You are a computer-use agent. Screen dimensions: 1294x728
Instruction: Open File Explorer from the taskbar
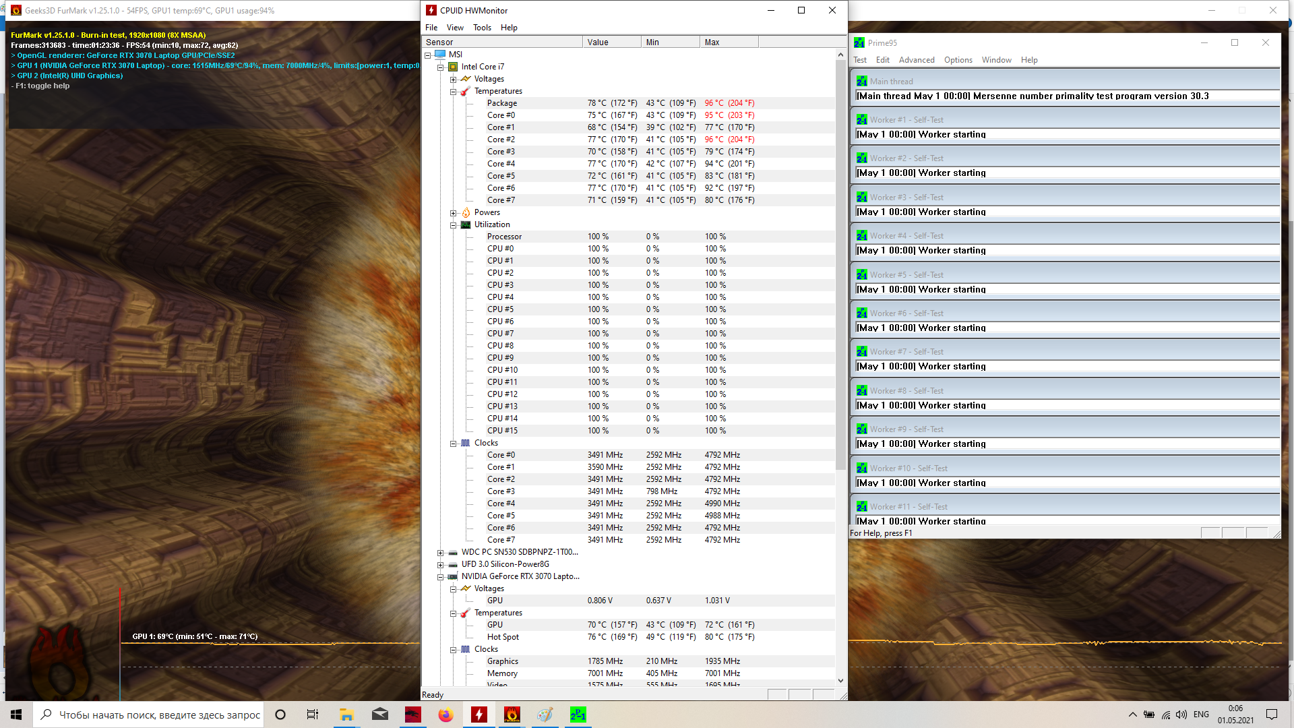346,715
